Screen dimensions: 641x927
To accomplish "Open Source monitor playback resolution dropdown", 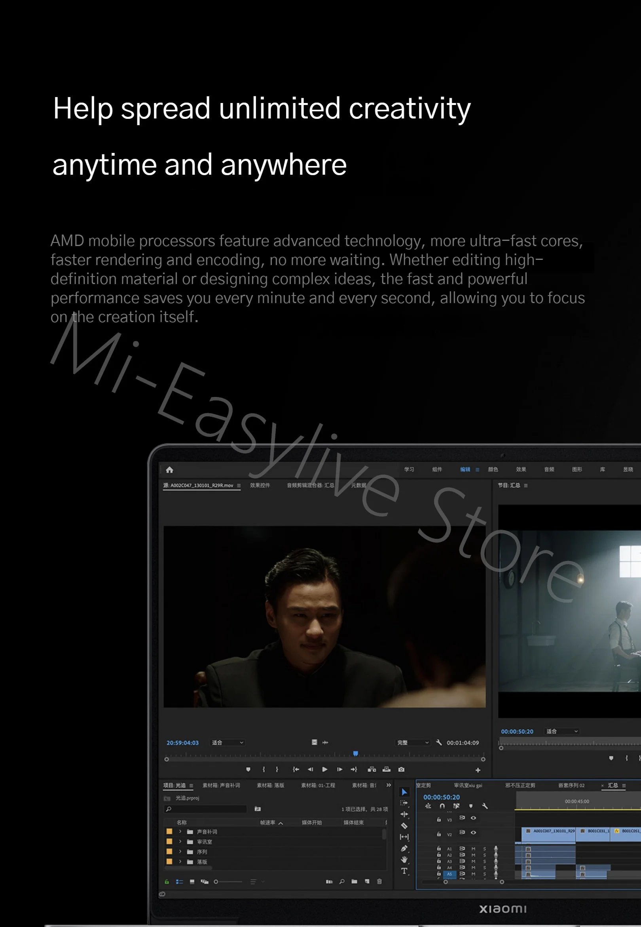I will coord(413,742).
